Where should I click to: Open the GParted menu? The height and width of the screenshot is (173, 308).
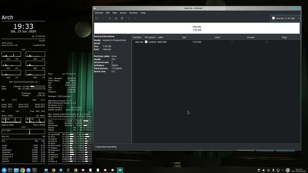pyautogui.click(x=99, y=13)
